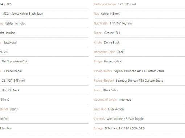Click the Fretboard Radius label
Viewport: 185px width, 138px height.
click(x=105, y=4)
